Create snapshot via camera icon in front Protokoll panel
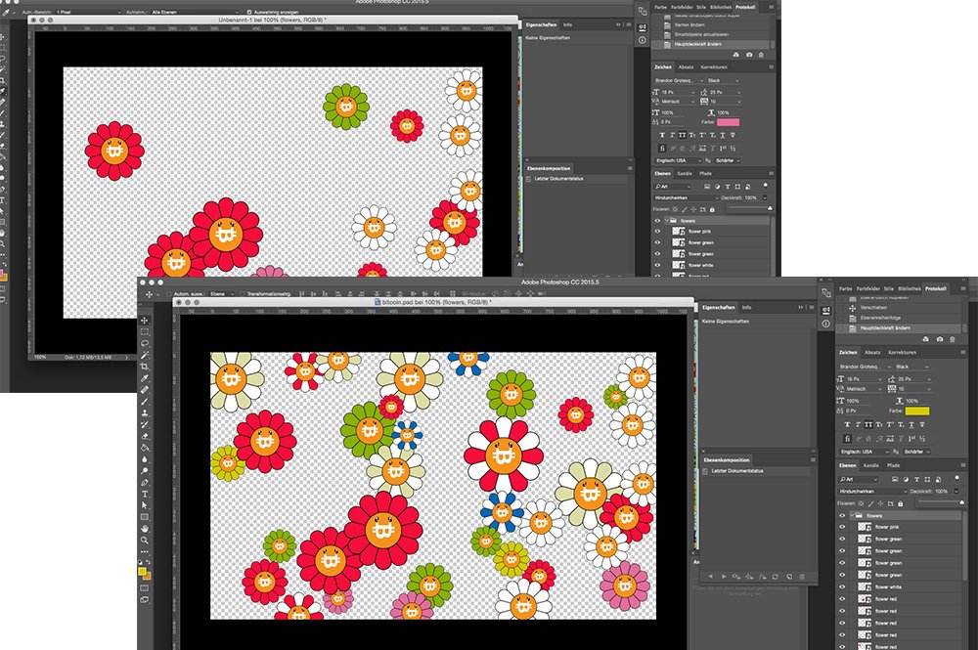The image size is (978, 650). pyautogui.click(x=939, y=339)
